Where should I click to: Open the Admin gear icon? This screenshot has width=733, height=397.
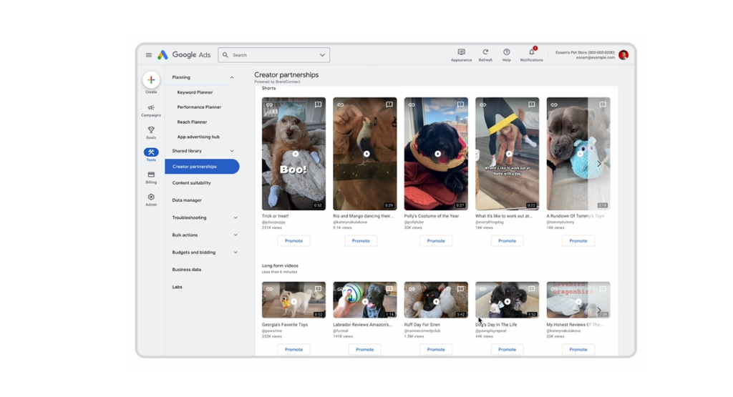pos(151,197)
